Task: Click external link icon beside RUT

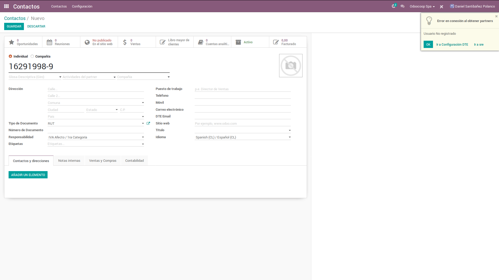Action: point(148,123)
